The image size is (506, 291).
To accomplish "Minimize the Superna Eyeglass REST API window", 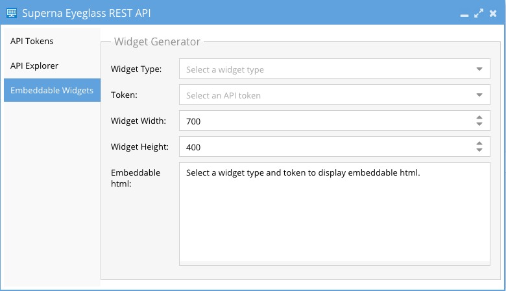I will (464, 14).
